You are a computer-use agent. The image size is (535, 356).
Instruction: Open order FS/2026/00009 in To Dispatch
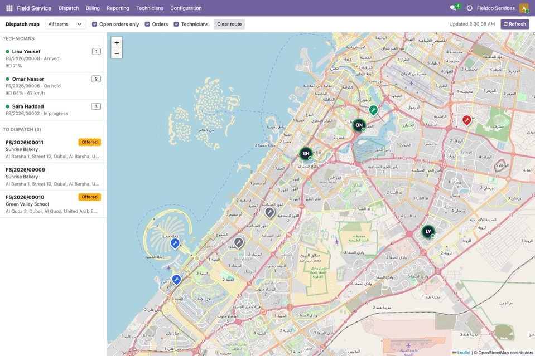(x=53, y=177)
